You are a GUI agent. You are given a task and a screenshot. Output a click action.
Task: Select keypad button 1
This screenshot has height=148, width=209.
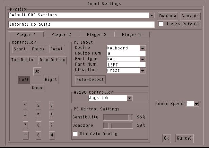(x=25, y=105)
